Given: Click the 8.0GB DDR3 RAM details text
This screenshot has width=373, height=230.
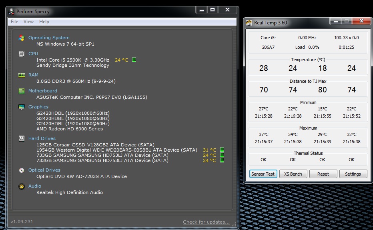Looking at the screenshot, I should pyautogui.click(x=76, y=81).
